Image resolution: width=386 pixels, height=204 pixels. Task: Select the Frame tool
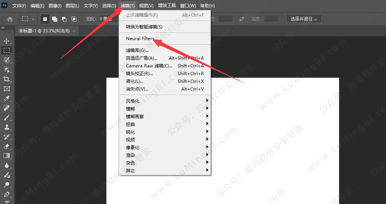tap(7, 89)
